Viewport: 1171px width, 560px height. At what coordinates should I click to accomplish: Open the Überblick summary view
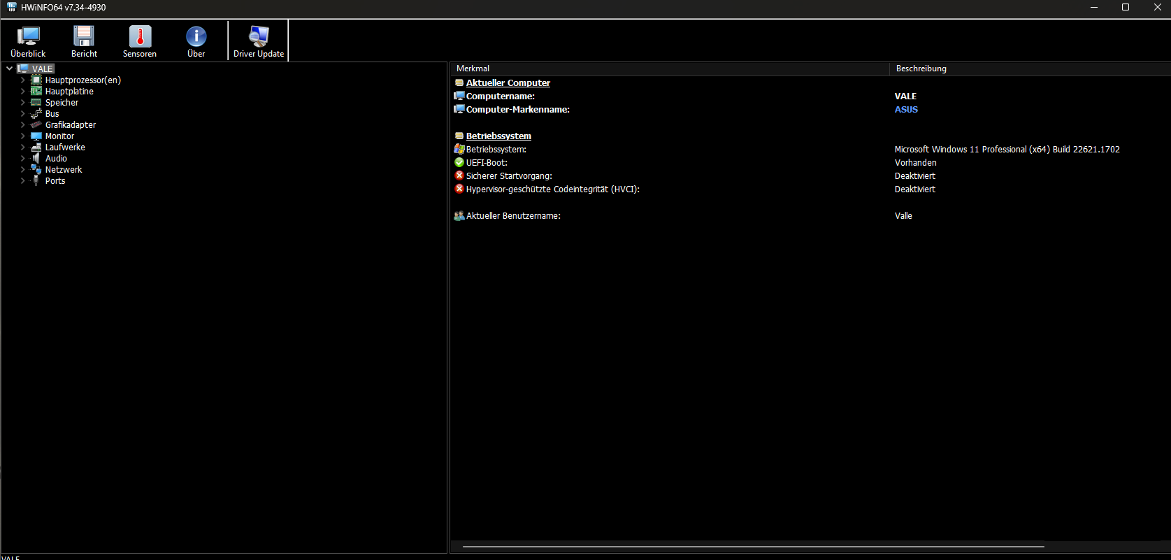click(x=28, y=41)
